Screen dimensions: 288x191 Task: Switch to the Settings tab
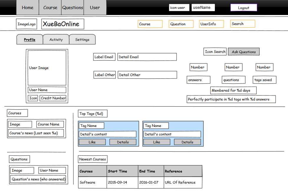(x=82, y=40)
